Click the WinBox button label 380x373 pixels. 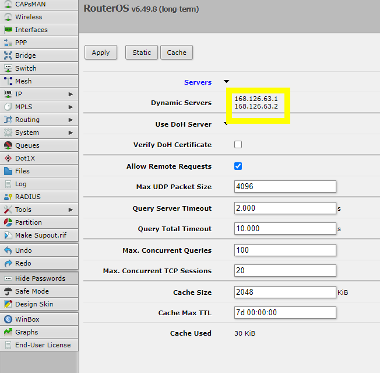[27, 320]
